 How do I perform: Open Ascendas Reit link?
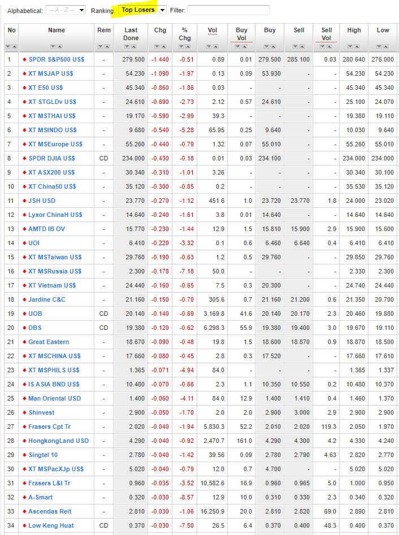pos(50,511)
